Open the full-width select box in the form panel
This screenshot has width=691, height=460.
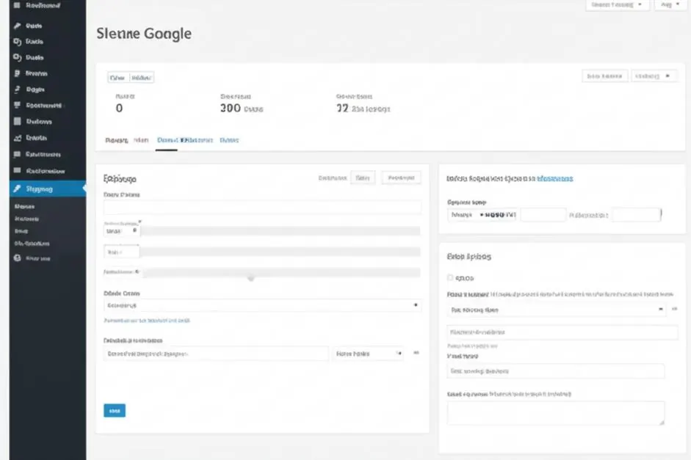pyautogui.click(x=262, y=305)
